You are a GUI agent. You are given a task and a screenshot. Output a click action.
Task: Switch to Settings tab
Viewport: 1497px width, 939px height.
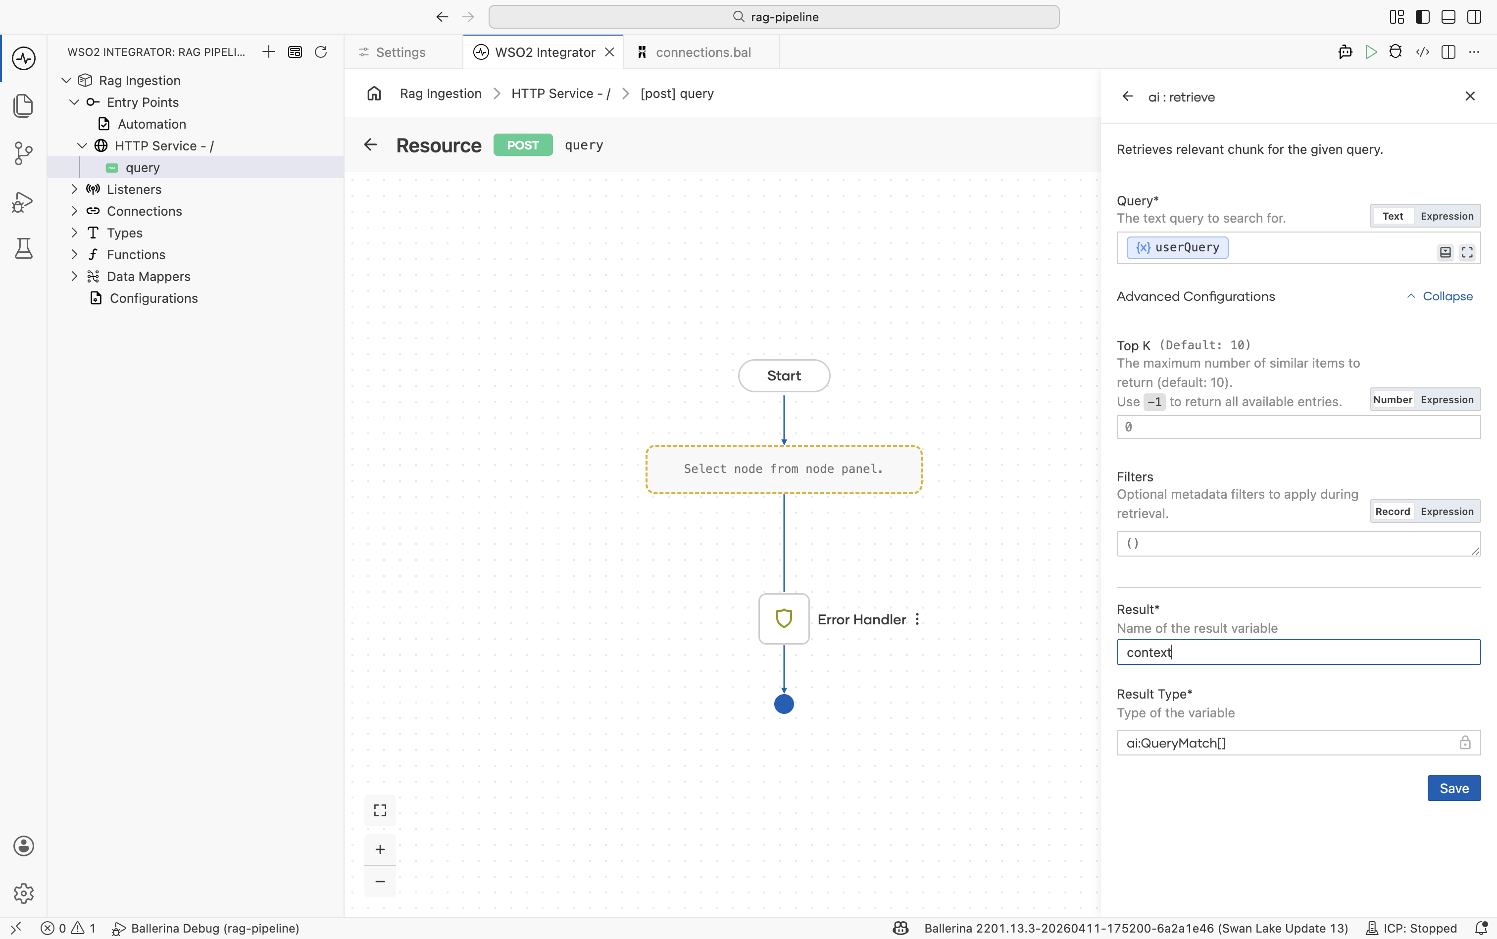(x=401, y=52)
